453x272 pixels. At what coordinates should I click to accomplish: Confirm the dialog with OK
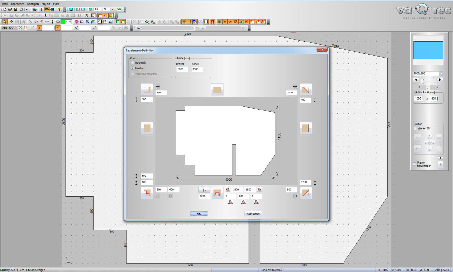(199, 214)
